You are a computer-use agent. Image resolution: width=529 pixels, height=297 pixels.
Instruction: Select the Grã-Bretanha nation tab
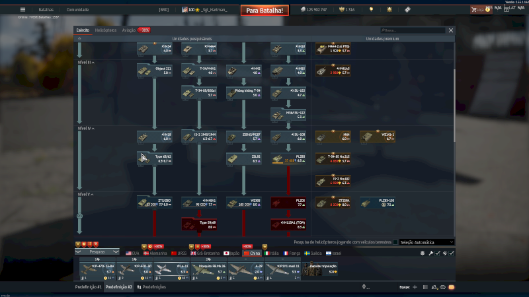tap(205, 253)
